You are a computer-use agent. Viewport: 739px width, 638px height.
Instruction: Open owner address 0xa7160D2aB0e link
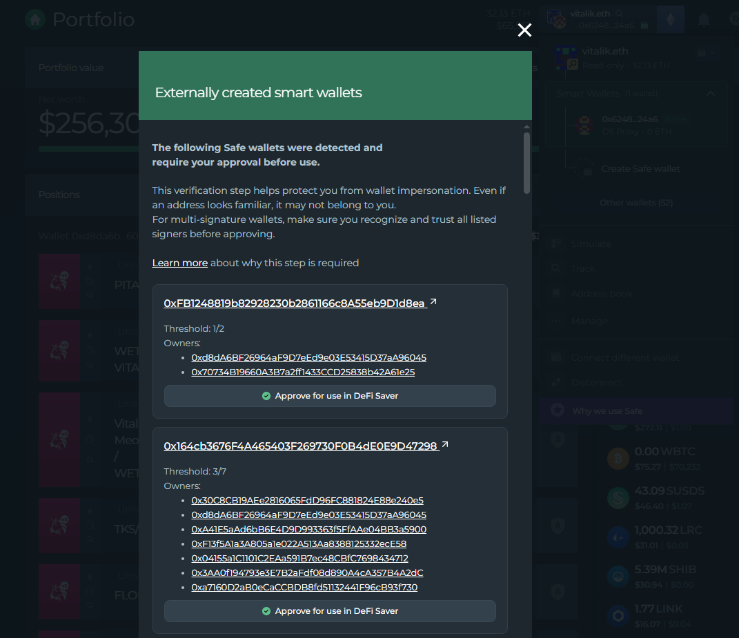click(304, 588)
